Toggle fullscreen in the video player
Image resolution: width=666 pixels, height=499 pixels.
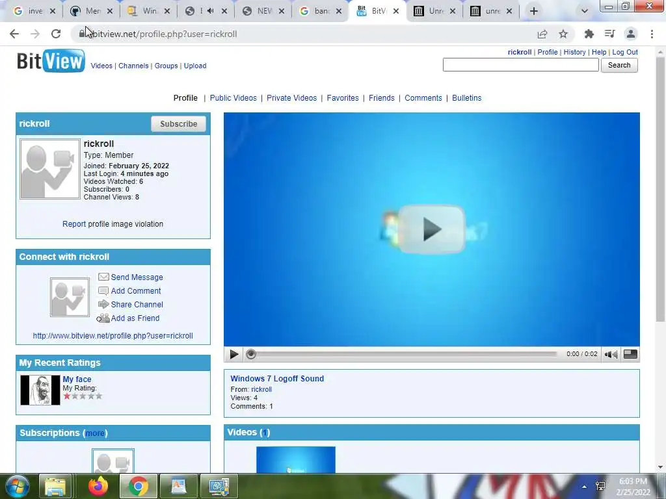tap(630, 354)
